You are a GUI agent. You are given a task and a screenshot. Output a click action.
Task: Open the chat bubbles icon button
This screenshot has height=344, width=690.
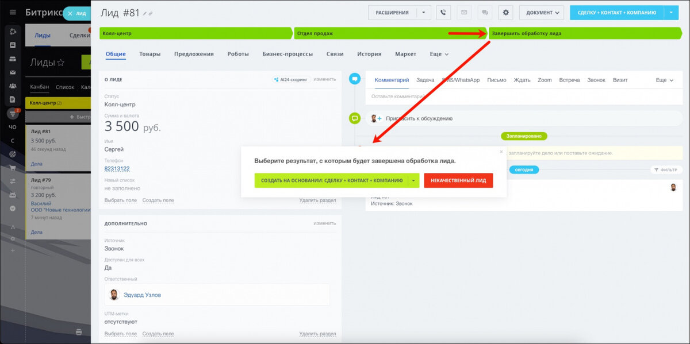point(485,12)
